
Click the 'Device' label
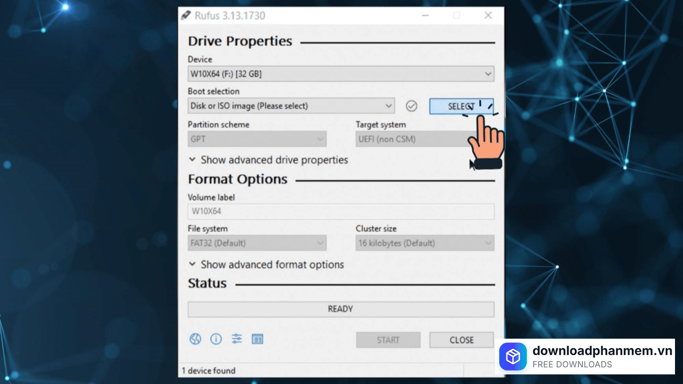(x=200, y=59)
